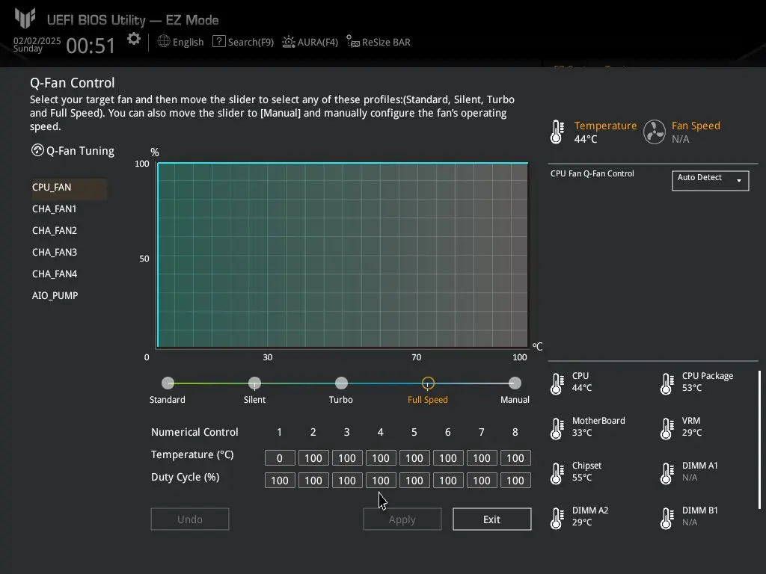Open AURA(F4) lighting settings
766x574 pixels.
click(x=317, y=42)
